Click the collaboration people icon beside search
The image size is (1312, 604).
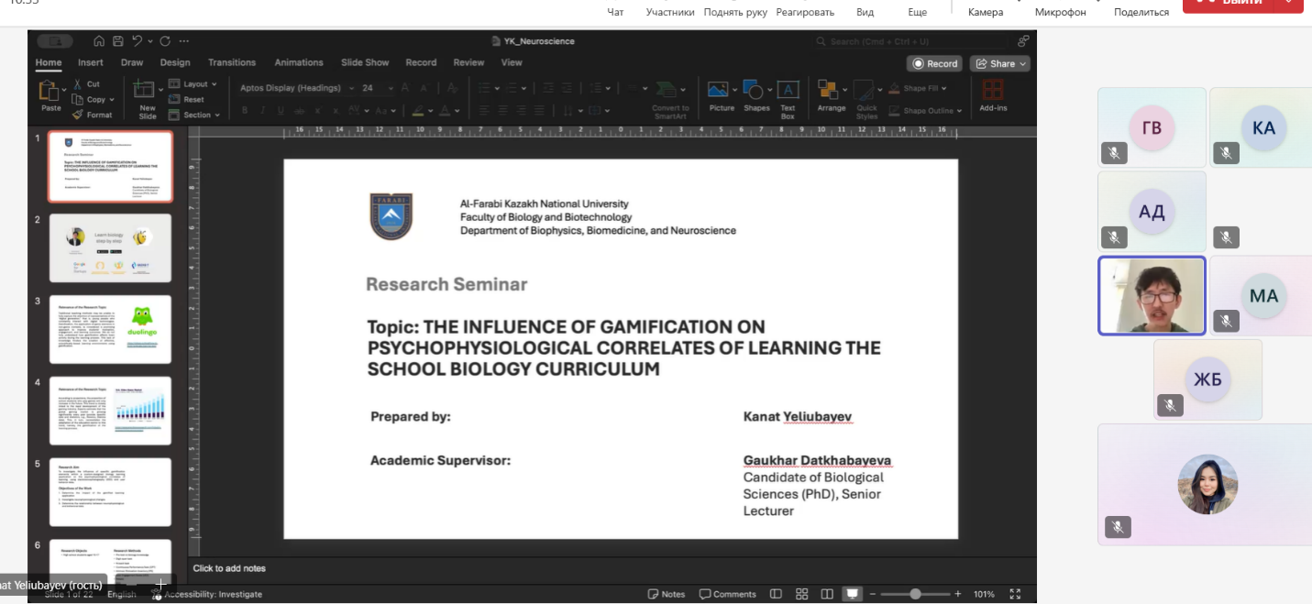pos(1023,41)
